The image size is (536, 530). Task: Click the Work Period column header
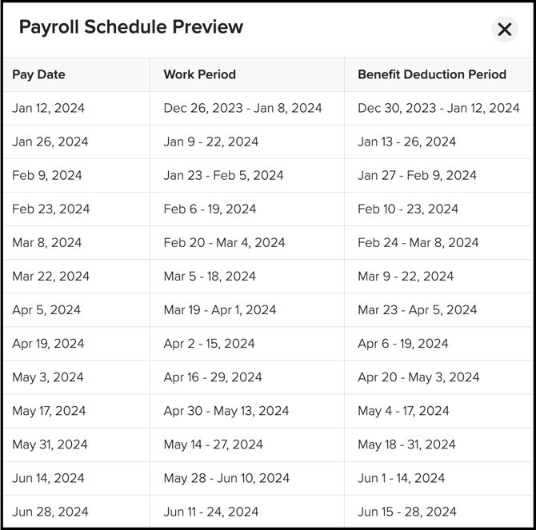pos(199,74)
